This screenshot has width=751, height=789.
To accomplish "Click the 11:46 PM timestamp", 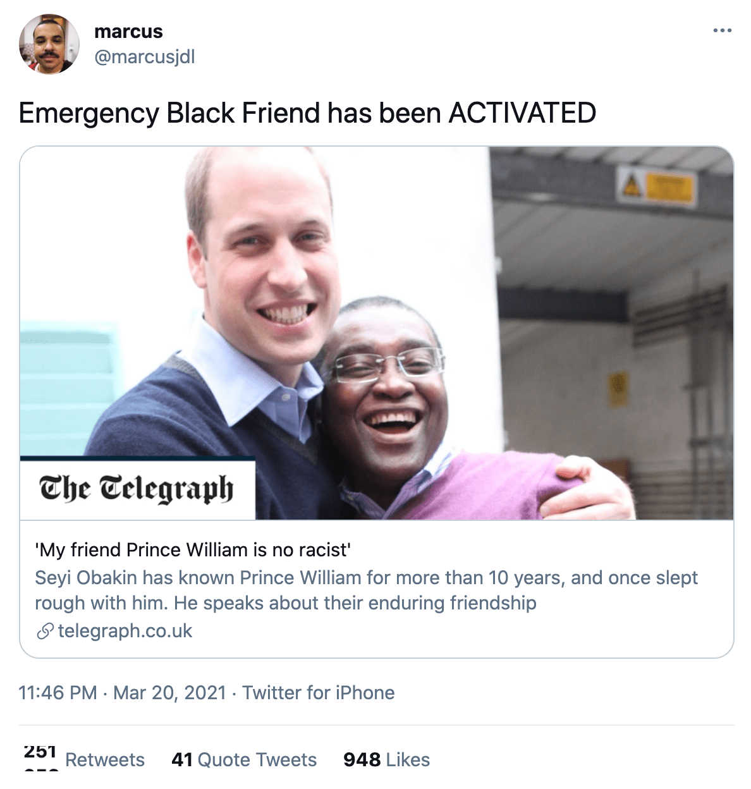I will pos(58,693).
